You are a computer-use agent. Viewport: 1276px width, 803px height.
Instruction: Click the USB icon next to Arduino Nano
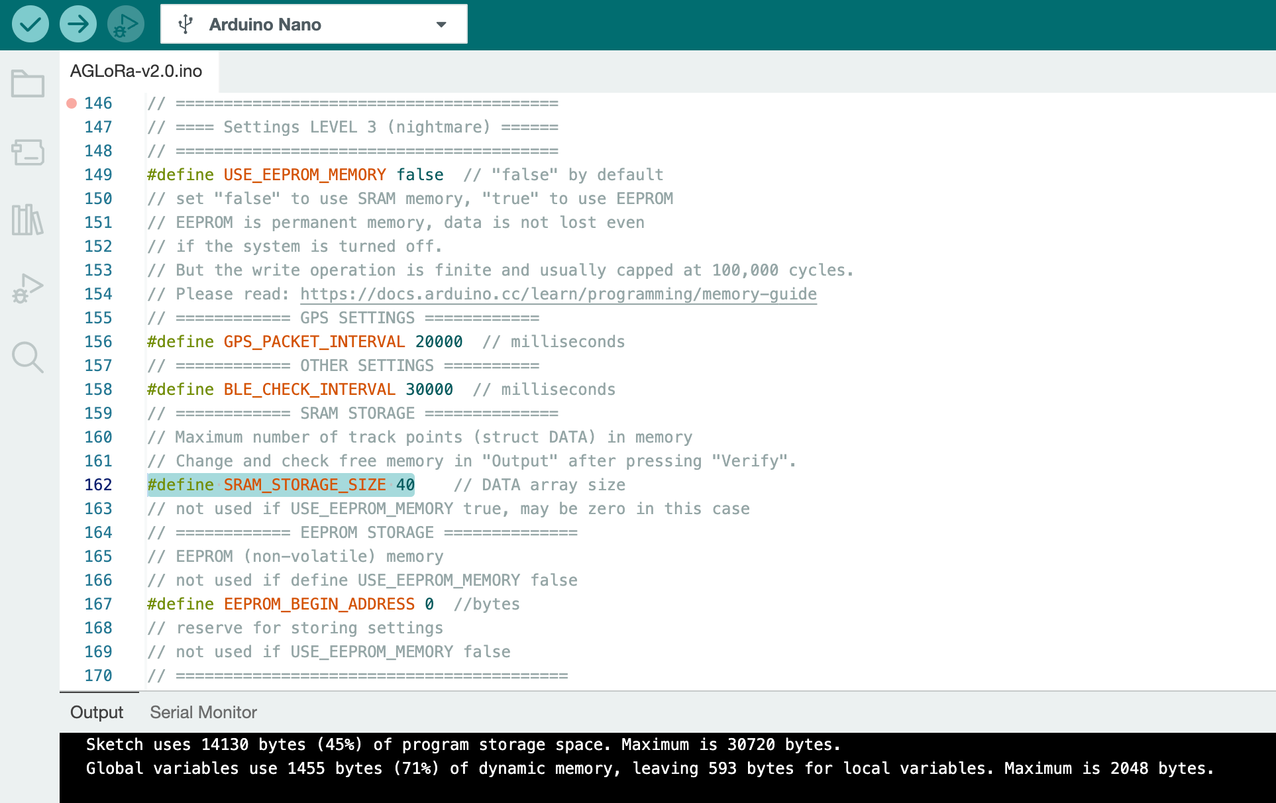point(186,24)
